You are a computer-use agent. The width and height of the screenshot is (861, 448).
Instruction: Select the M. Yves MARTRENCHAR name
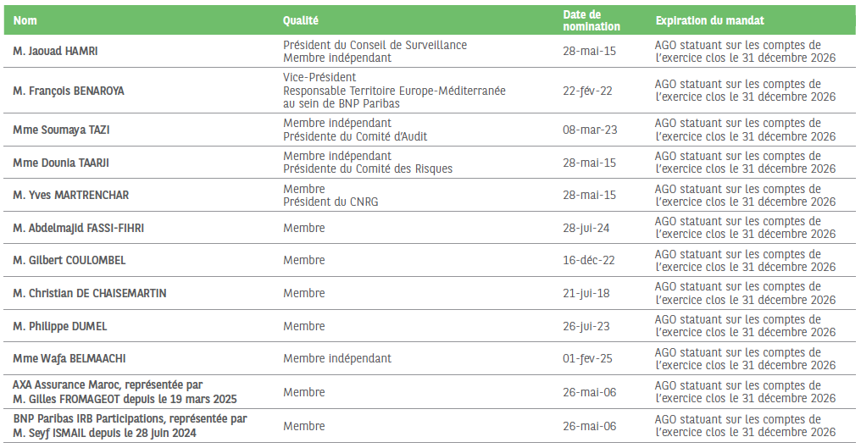70,196
